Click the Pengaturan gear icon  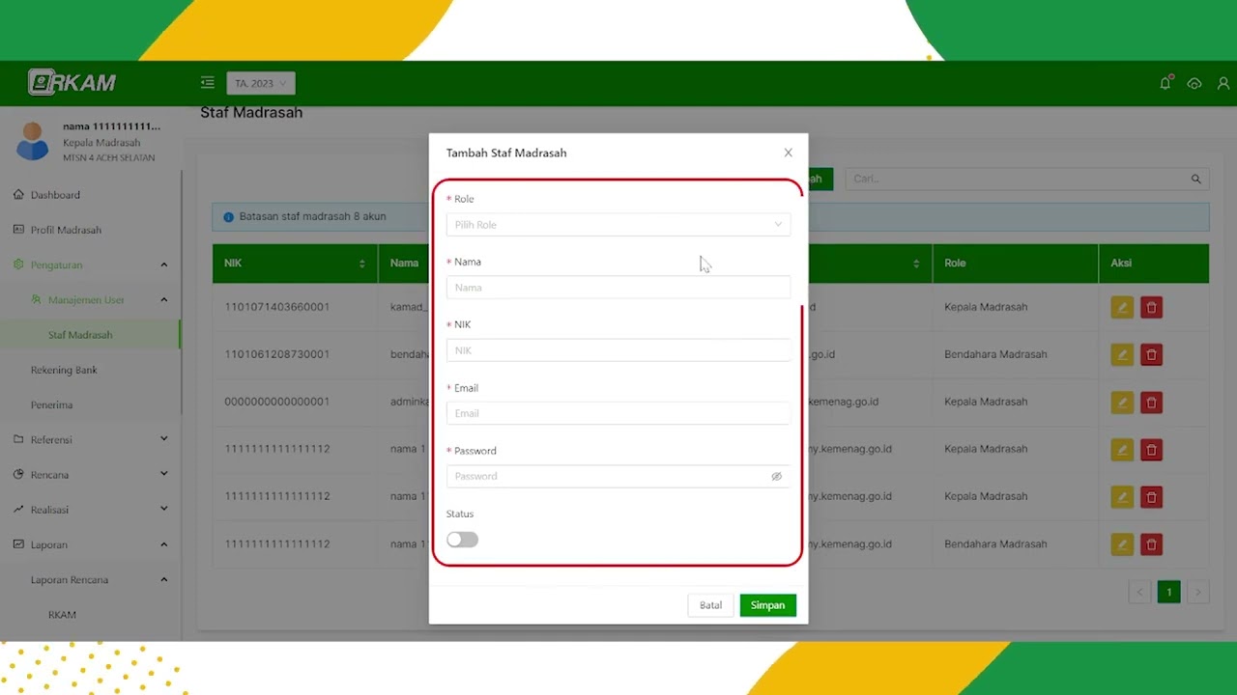point(18,264)
